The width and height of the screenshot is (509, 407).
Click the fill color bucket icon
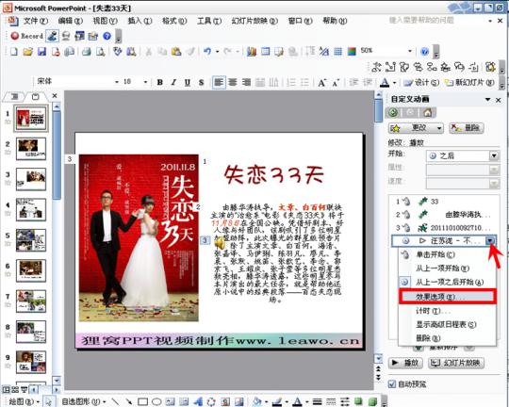pos(256,401)
